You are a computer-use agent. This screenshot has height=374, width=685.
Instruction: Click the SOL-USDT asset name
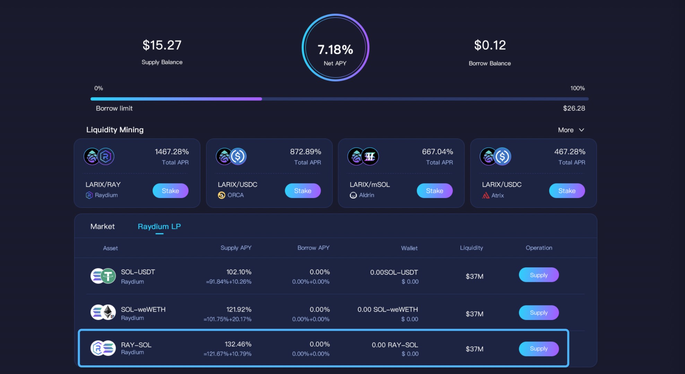(x=138, y=272)
